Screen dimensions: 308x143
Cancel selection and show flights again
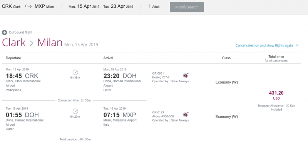click(x=264, y=45)
